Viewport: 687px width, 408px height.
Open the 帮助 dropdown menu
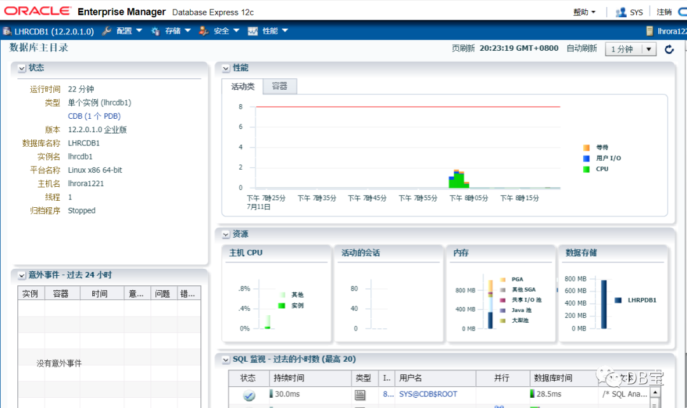point(585,12)
